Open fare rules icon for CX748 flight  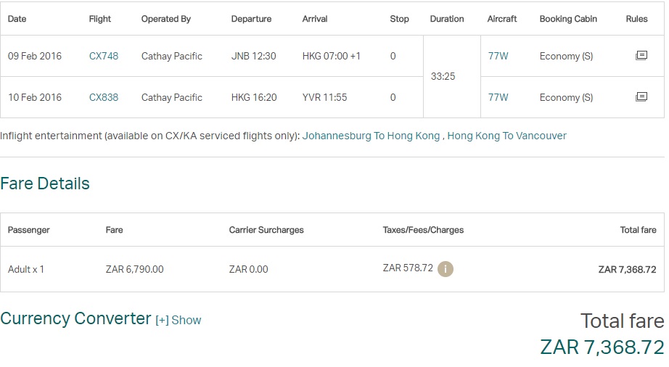(x=641, y=55)
